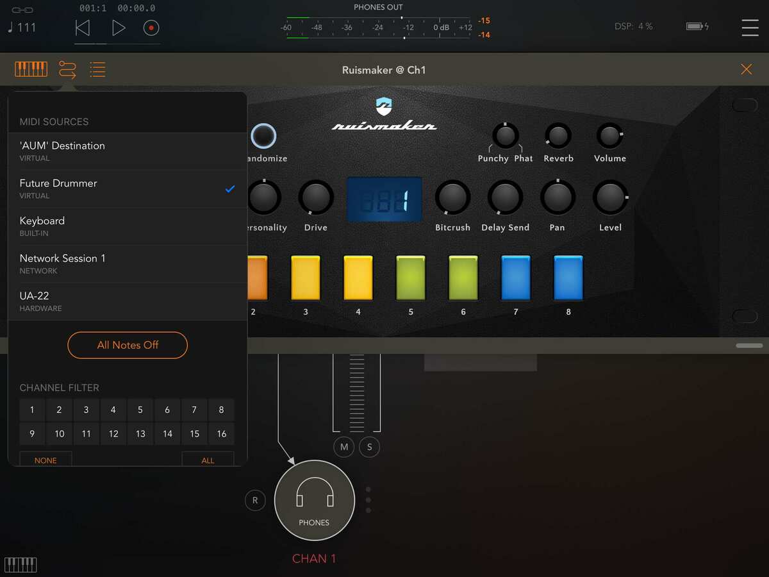Rename the CHAN 1 label
Viewport: 769px width, 577px height.
[x=314, y=558]
